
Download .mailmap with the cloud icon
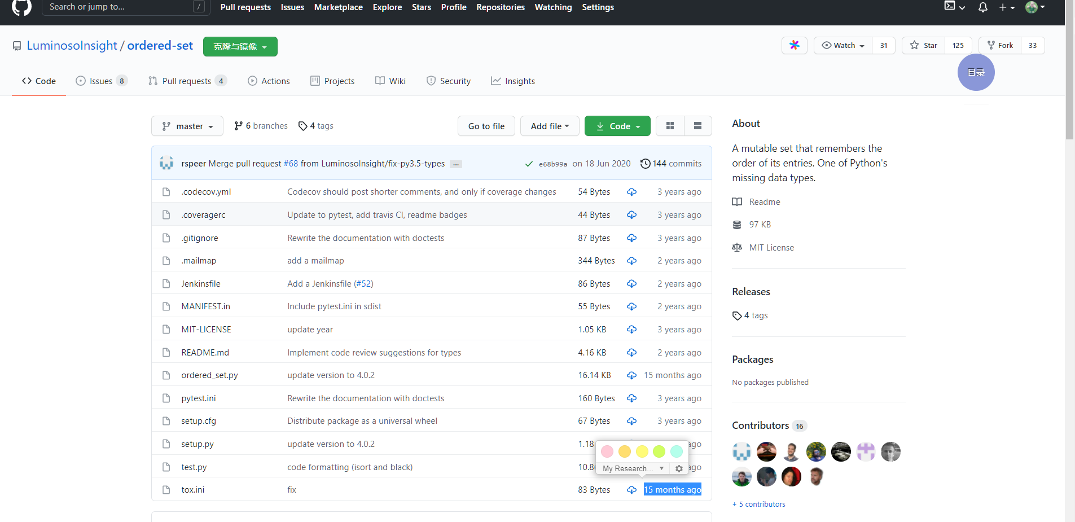[631, 261]
